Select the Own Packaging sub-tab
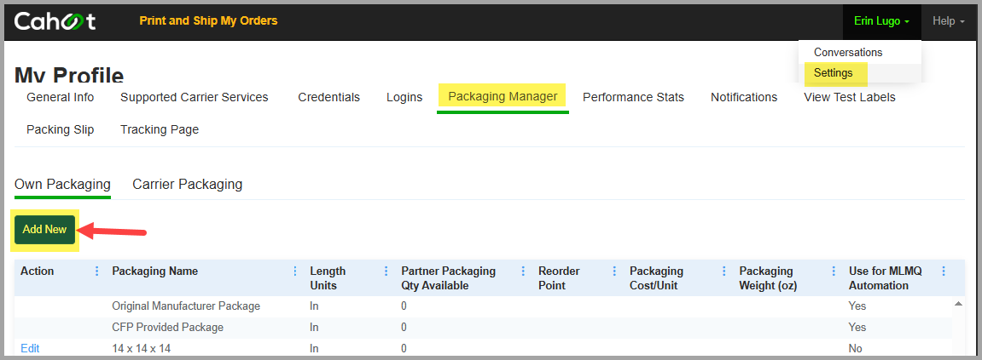Image resolution: width=982 pixels, height=360 pixels. pos(62,185)
